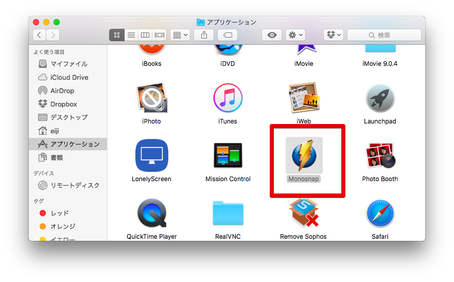Click the Launchpad rocket icon
Image resolution: width=454 pixels, height=282 pixels.
tap(380, 99)
